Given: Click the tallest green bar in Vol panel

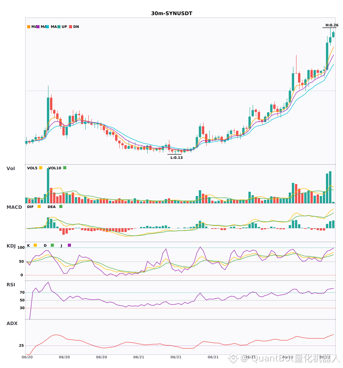Looking at the screenshot, I should coord(48,186).
